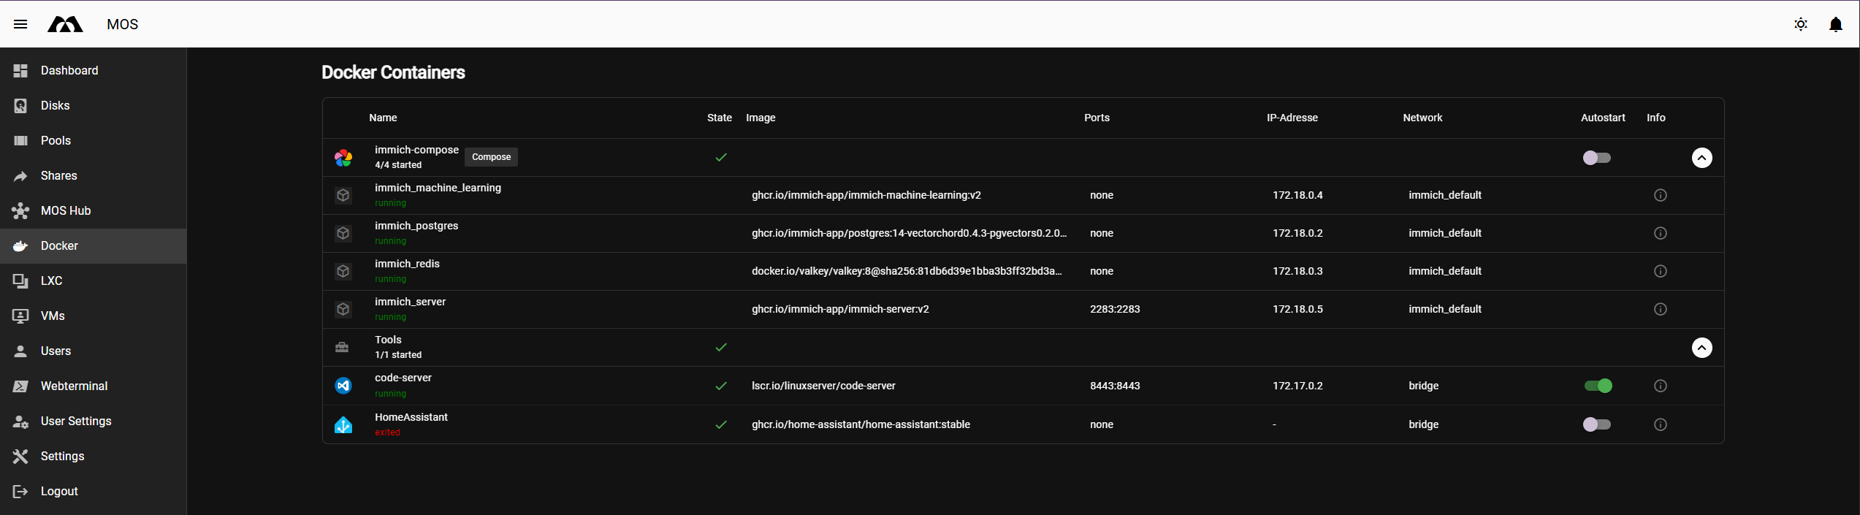Toggle autostart for immich-compose

(1596, 158)
